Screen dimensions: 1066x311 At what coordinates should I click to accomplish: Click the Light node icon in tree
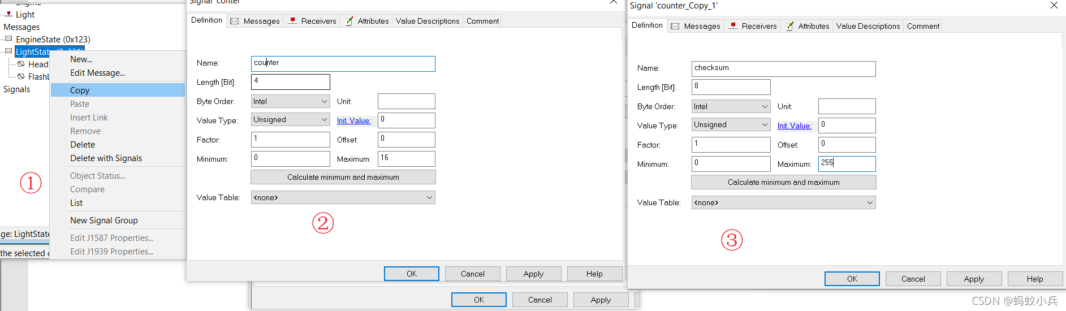tap(8, 14)
